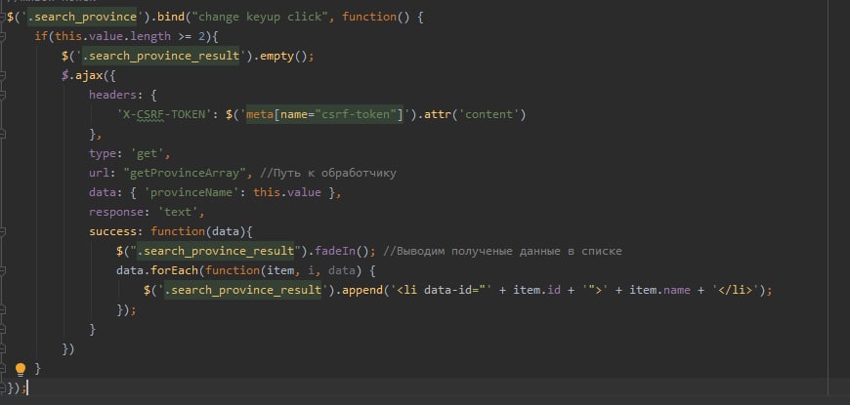The width and height of the screenshot is (850, 405).
Task: Click the meta[name="csrf-token"] selector string
Action: (325, 114)
